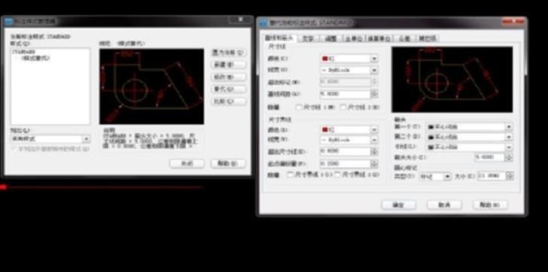Switch to the 调整 tab
This screenshot has width=548, height=272.
pyautogui.click(x=330, y=38)
